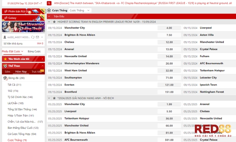Click the Phiên bản Rút Gọn banner button

click(x=23, y=11)
